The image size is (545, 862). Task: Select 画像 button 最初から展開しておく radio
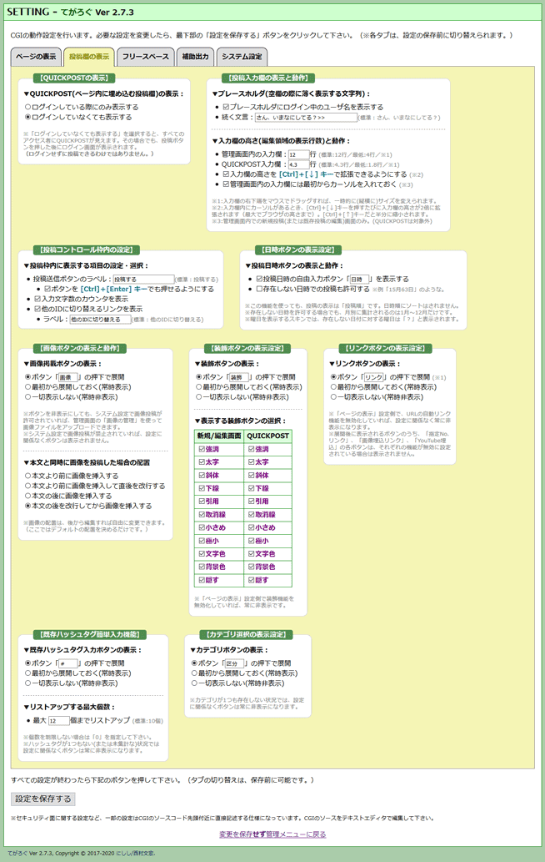coord(28,387)
